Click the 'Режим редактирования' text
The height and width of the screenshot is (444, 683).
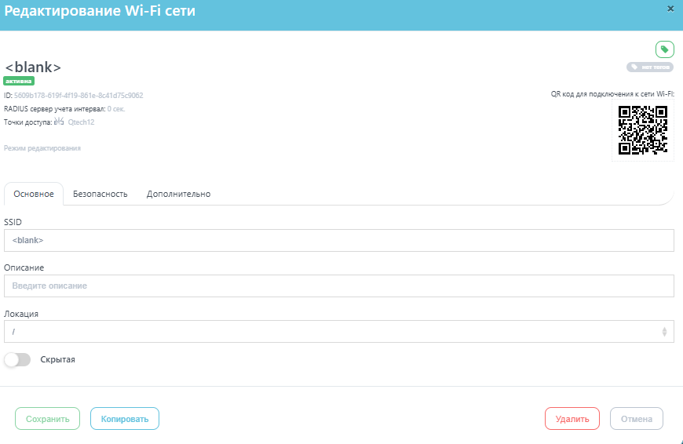(42, 148)
